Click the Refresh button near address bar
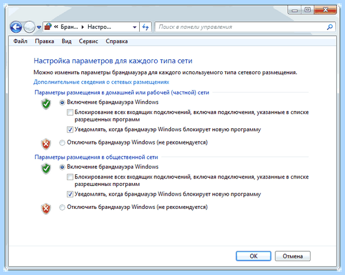Screen dimensions: 345x275 coord(145,27)
